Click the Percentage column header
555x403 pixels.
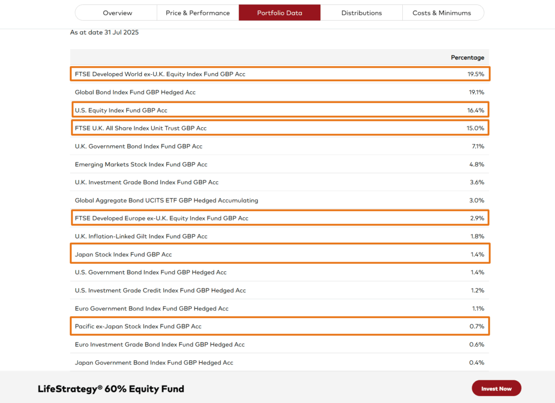[x=467, y=57]
